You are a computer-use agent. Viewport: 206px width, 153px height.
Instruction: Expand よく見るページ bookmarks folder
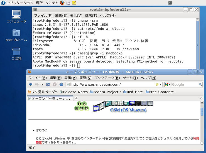[x=42, y=92]
